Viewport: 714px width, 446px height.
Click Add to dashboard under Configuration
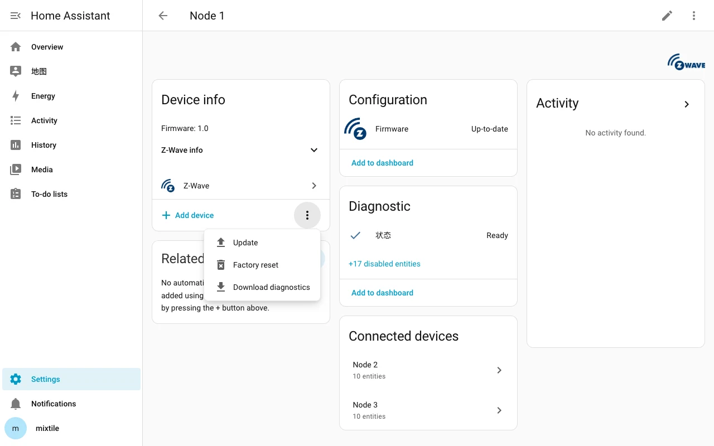(x=382, y=163)
